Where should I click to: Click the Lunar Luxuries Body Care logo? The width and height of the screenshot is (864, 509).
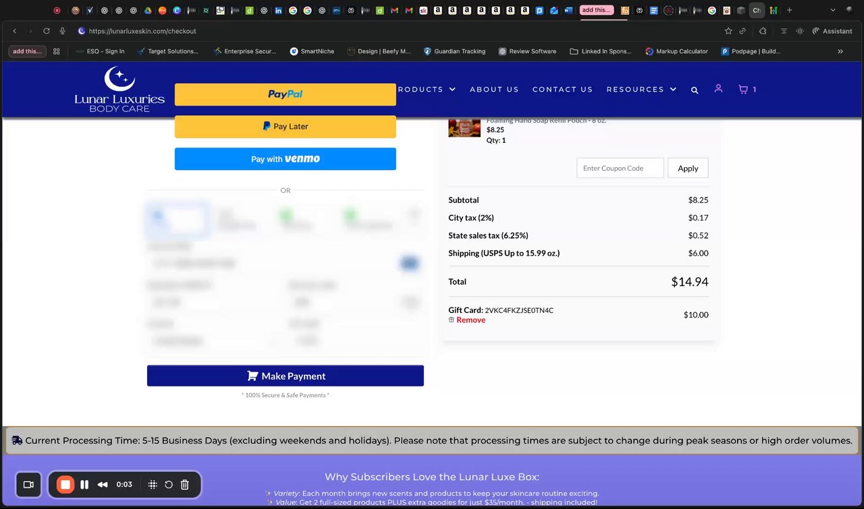pos(119,90)
